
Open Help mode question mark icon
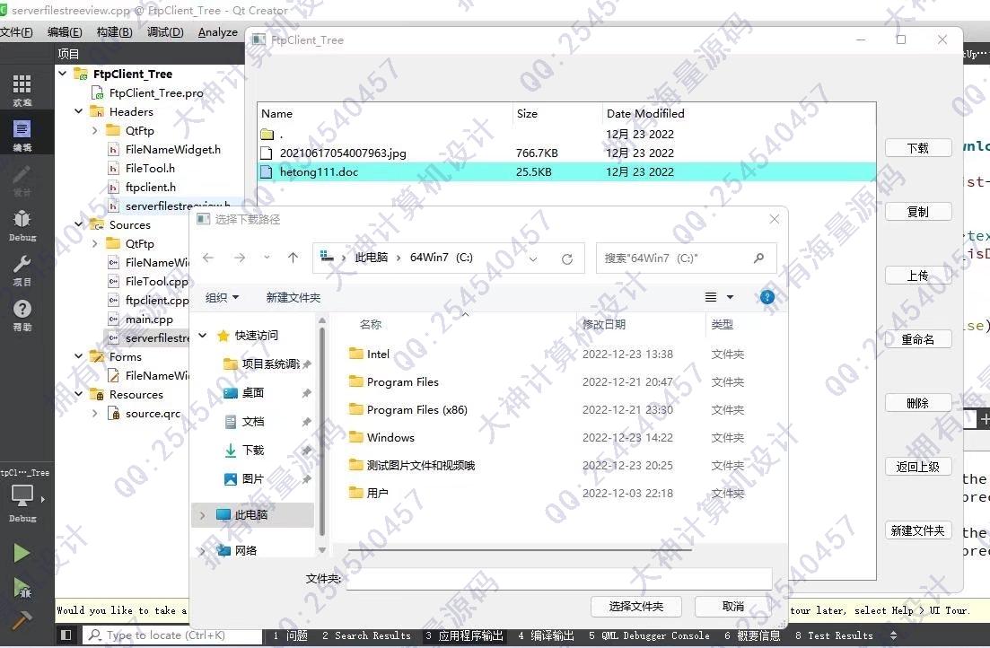(x=22, y=314)
